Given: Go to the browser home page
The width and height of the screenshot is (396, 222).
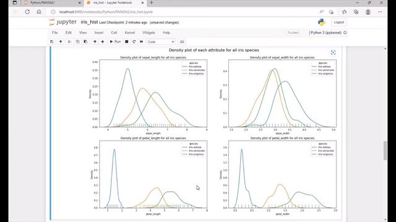Looking at the screenshot, I should point(39,12).
